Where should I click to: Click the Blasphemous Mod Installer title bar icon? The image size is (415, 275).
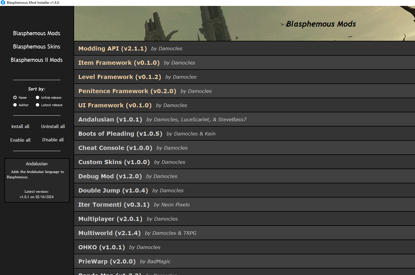3,3
